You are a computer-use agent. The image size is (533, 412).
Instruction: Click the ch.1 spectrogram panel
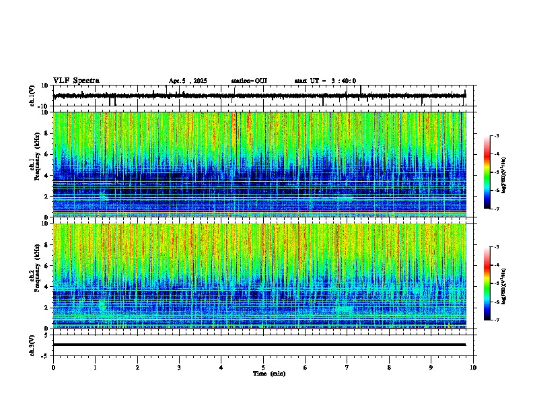click(x=260, y=164)
